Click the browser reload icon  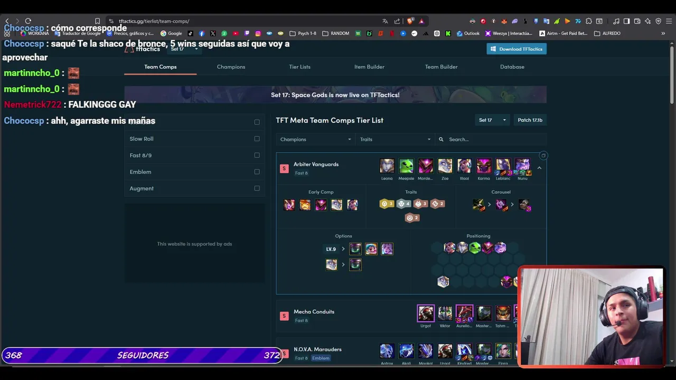tap(28, 21)
